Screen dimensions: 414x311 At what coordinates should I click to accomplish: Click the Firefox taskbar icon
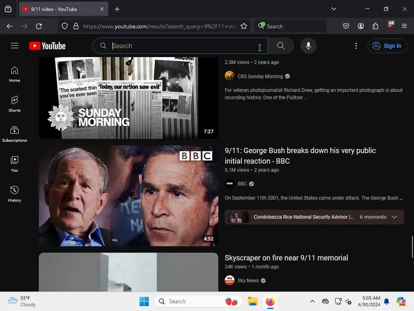pyautogui.click(x=270, y=301)
